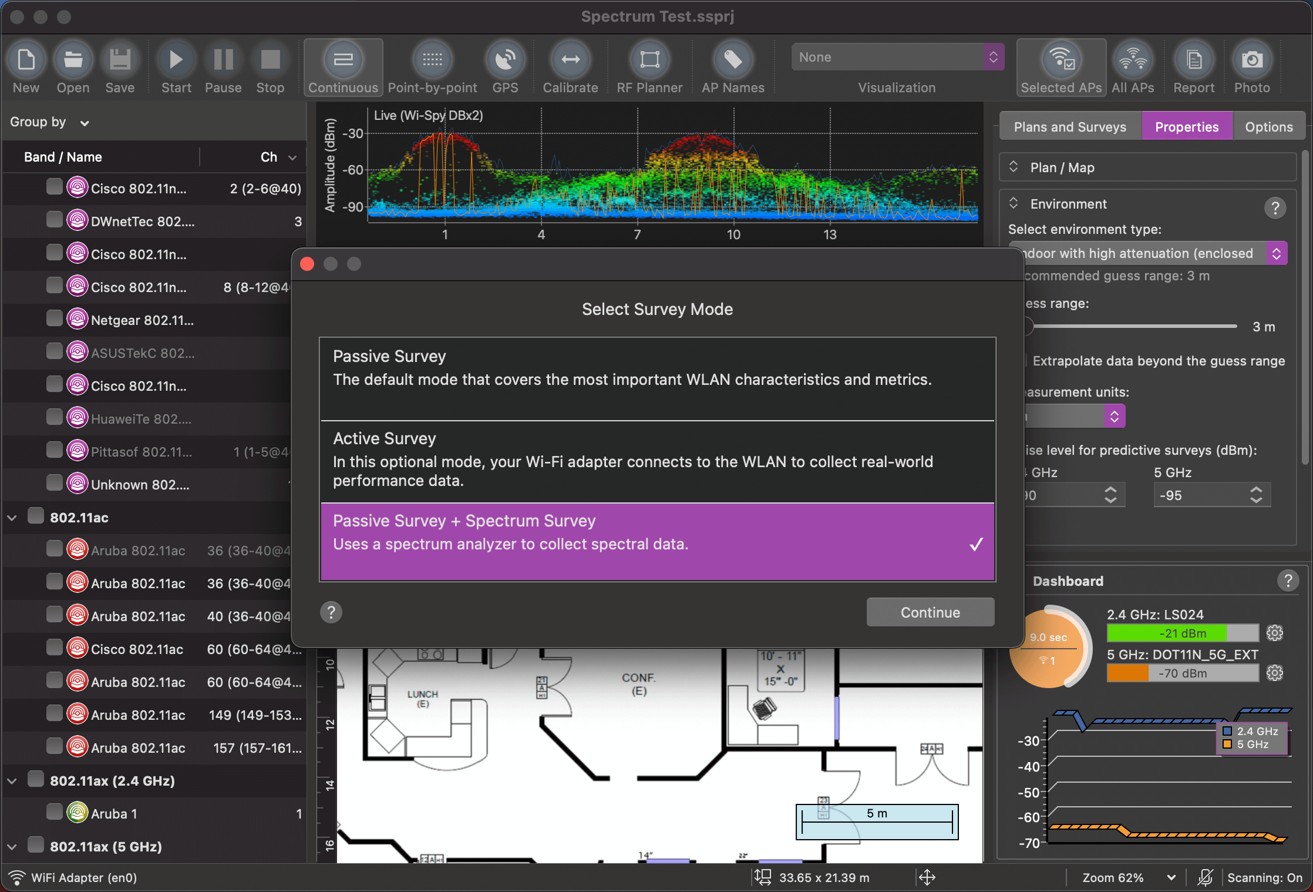The image size is (1313, 892).
Task: Collapse the 802.11ax (2.4 GHz) group
Action: (x=12, y=780)
